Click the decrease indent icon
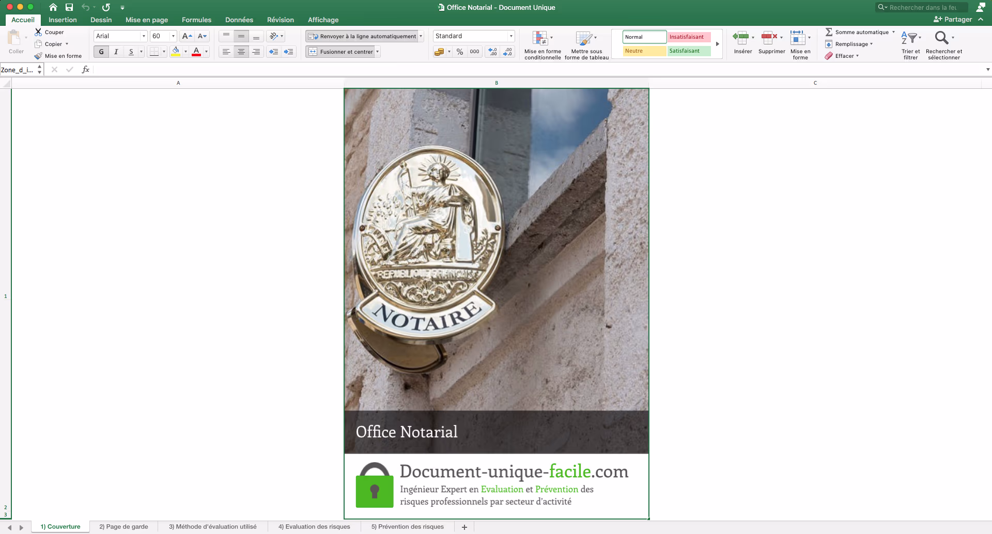The width and height of the screenshot is (992, 534). 274,52
